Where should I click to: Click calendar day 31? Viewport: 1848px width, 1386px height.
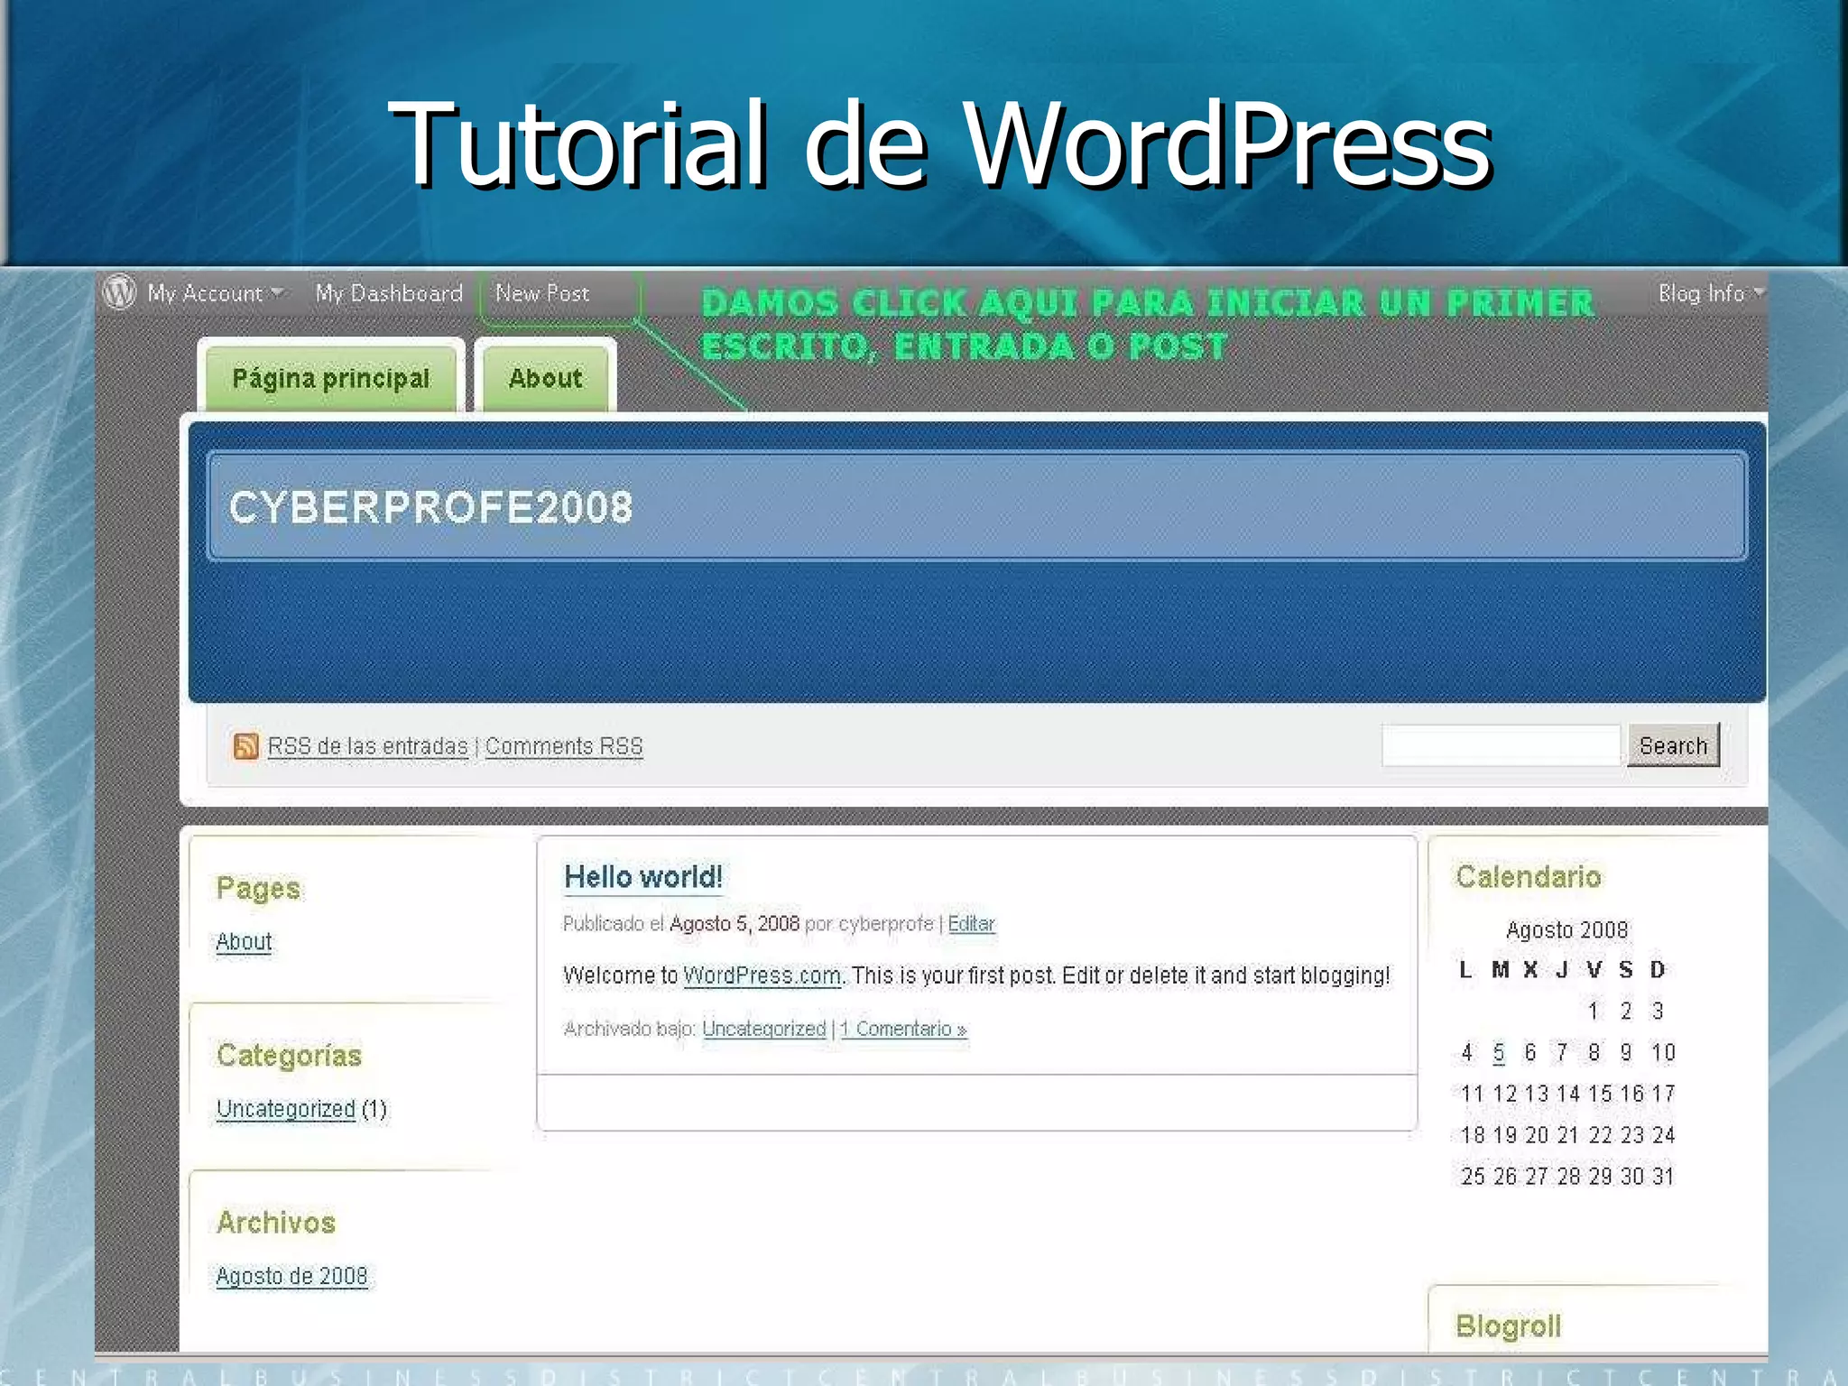tap(1663, 1176)
